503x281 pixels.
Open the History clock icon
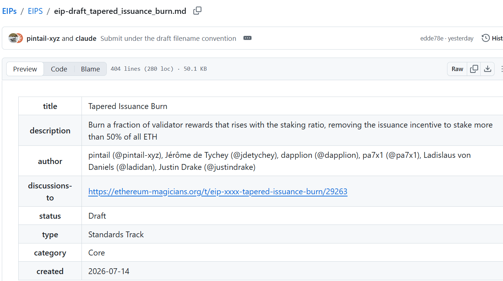[485, 38]
